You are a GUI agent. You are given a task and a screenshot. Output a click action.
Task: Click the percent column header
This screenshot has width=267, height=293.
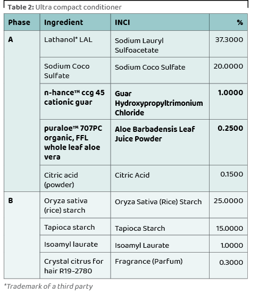coord(228,22)
